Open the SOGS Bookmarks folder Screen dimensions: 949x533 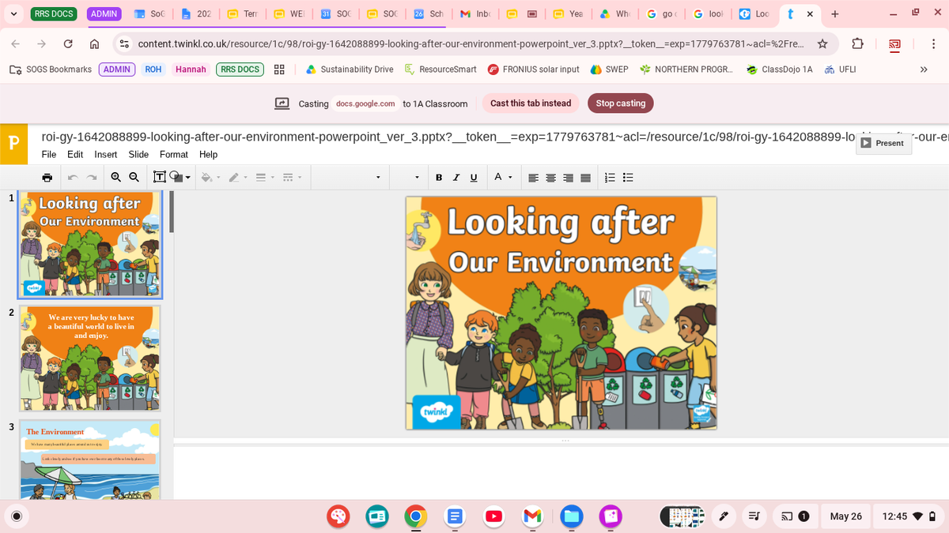(x=51, y=69)
